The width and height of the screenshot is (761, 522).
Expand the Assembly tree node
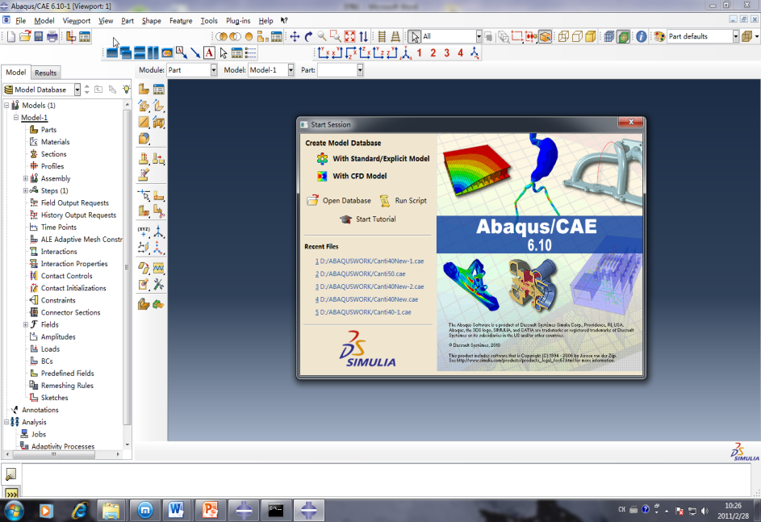(x=26, y=178)
